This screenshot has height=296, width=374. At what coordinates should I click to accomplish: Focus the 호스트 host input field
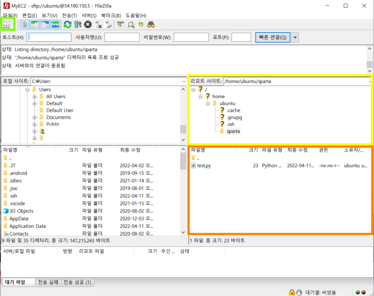49,37
